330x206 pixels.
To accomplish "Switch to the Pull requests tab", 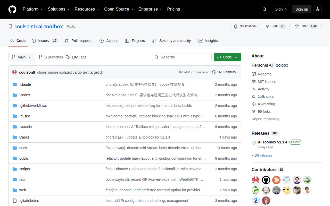I will click(x=78, y=41).
